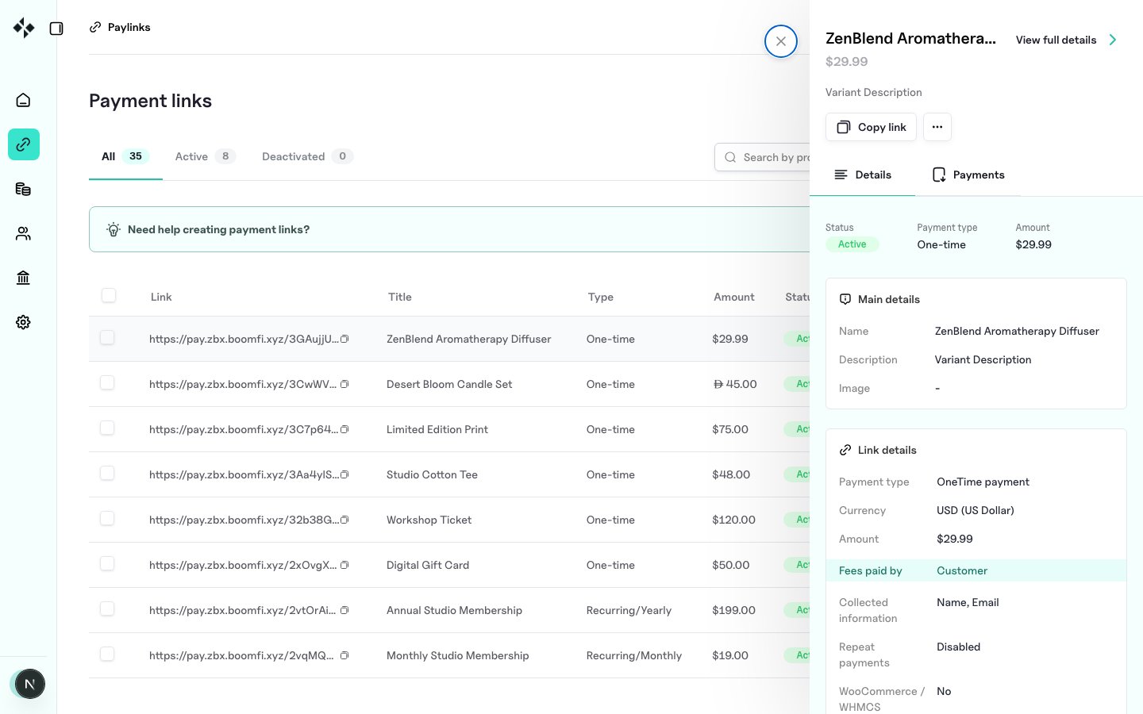The width and height of the screenshot is (1143, 714).
Task: Check the Limited Edition Print checkbox
Action: (107, 428)
